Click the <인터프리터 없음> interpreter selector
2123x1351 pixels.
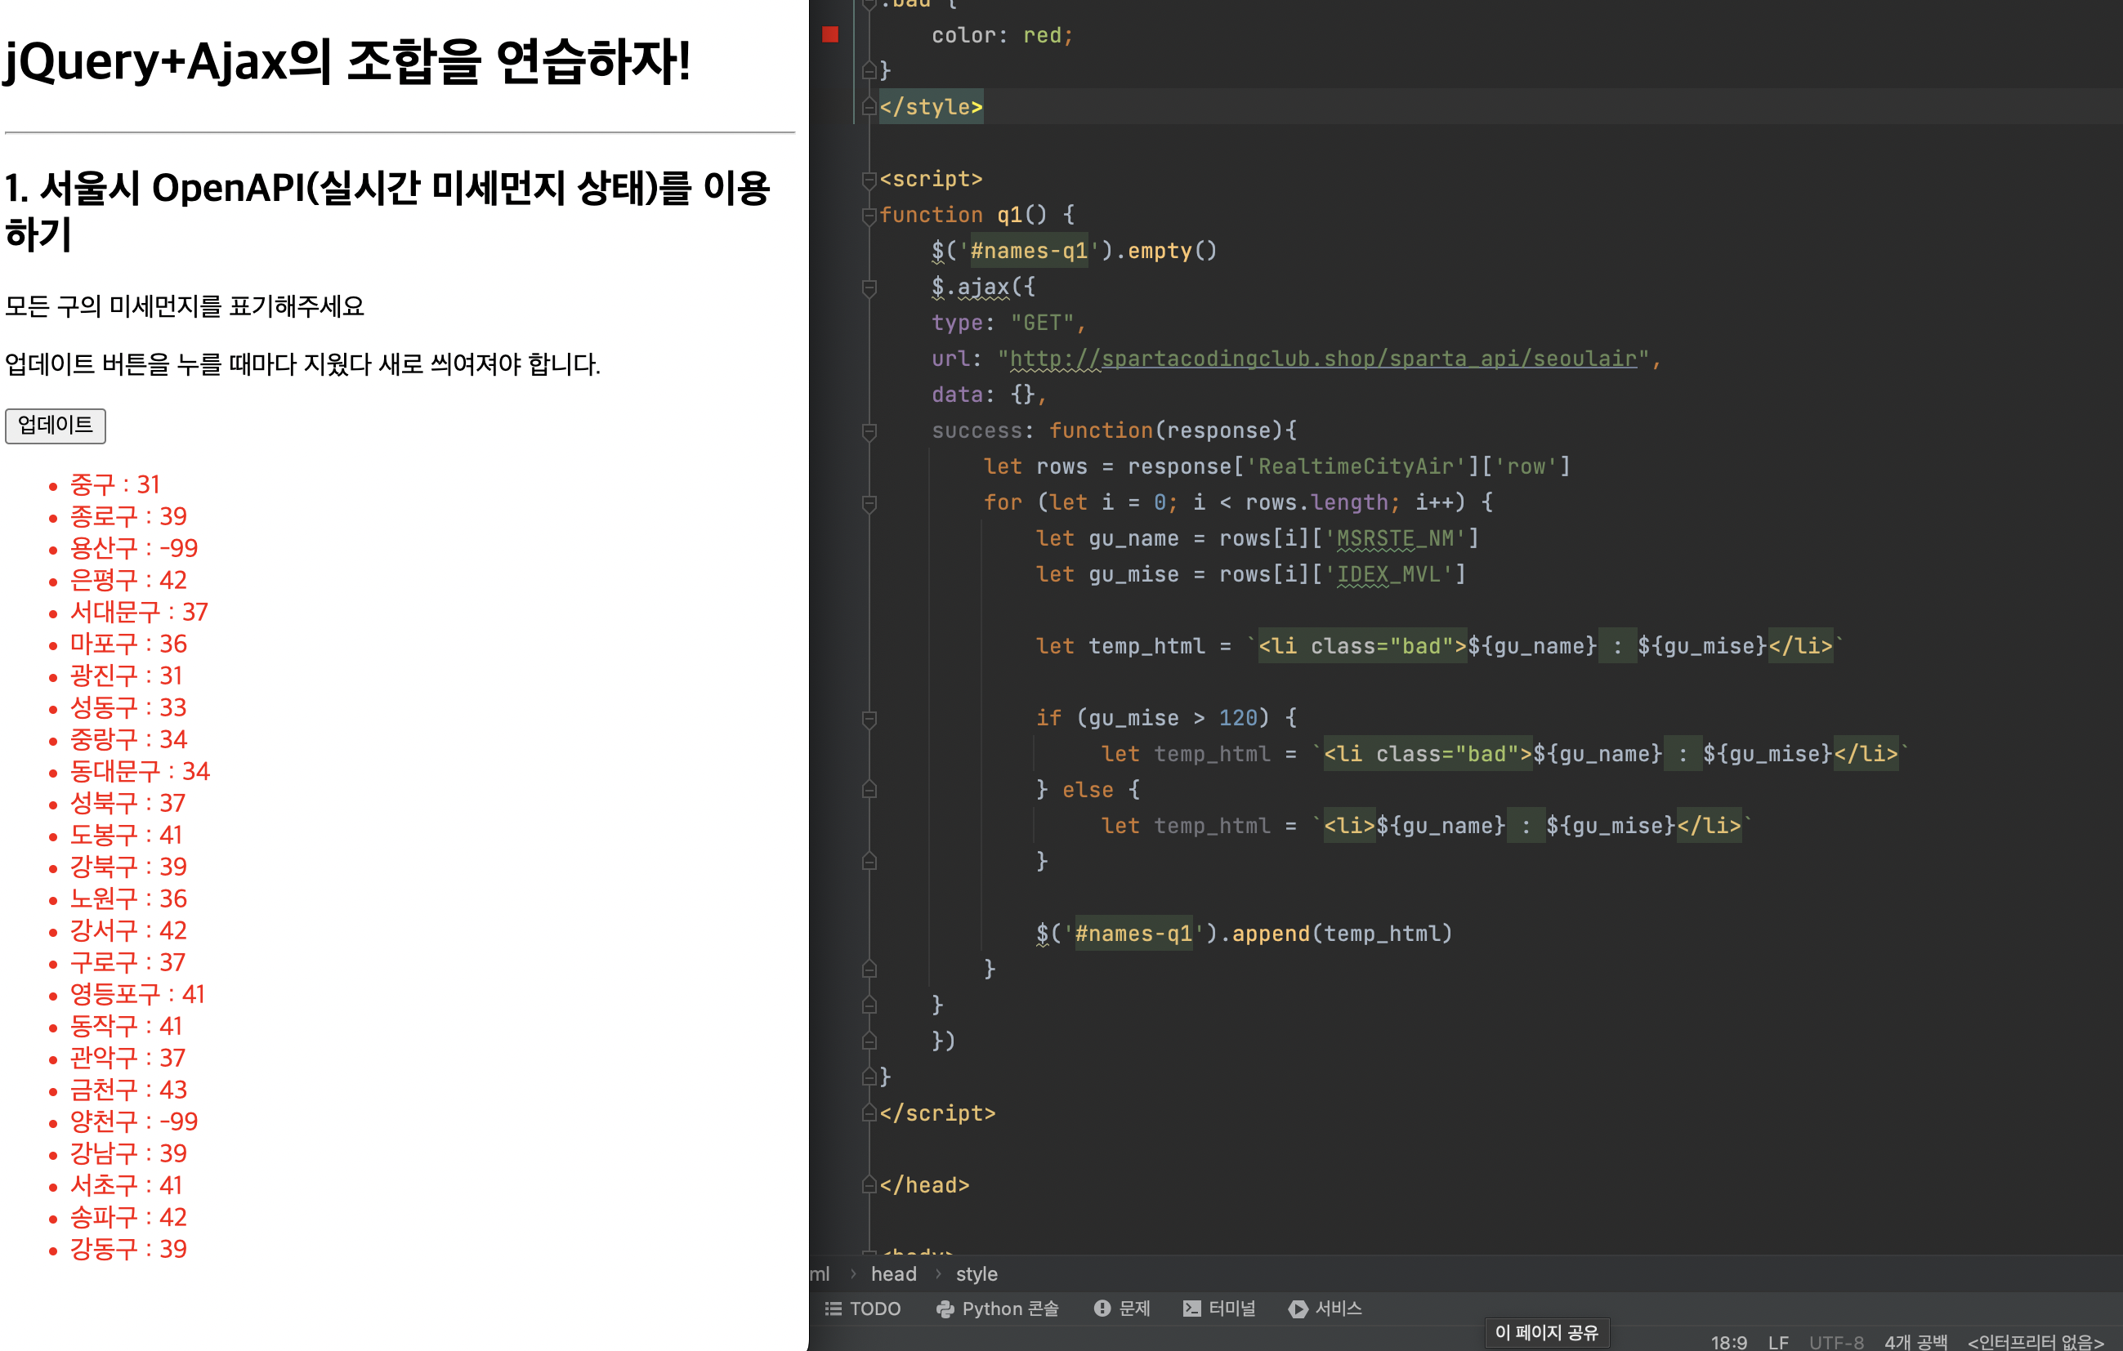coord(2036,1341)
